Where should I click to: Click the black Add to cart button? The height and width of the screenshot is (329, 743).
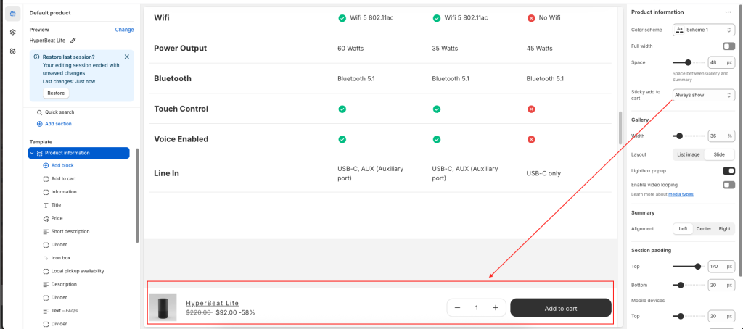coord(560,308)
